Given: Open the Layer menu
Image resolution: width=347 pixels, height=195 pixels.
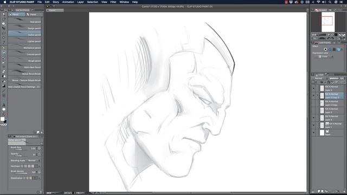Looking at the screenshot, I should coord(80,2).
